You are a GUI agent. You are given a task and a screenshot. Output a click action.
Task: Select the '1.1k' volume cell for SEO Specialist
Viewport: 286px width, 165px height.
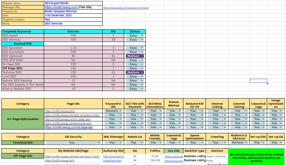[73, 48]
